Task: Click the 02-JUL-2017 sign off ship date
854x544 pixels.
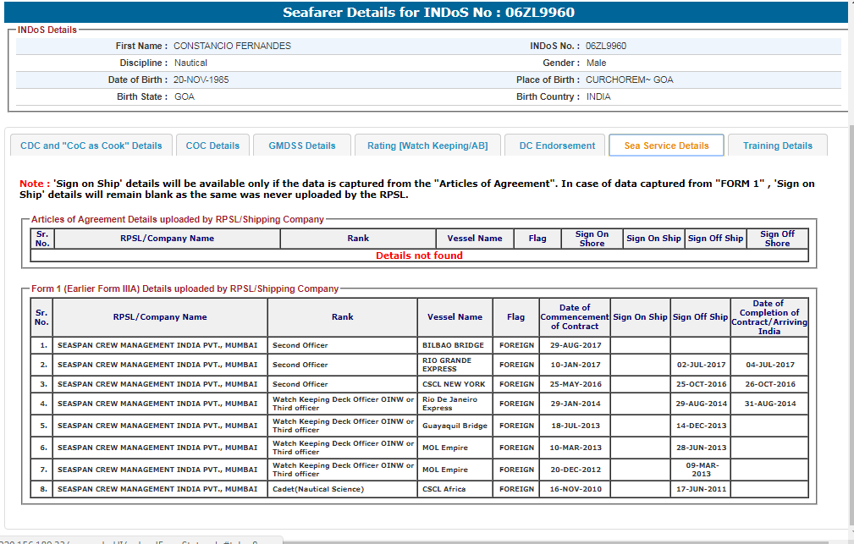Action: [x=700, y=365]
